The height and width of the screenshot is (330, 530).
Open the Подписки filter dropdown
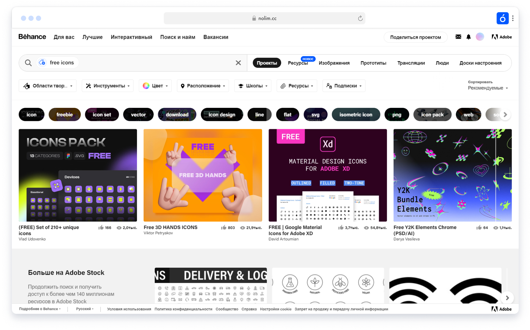[x=344, y=86]
